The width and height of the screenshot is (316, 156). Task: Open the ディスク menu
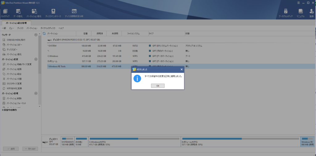pyautogui.click(x=20, y=28)
